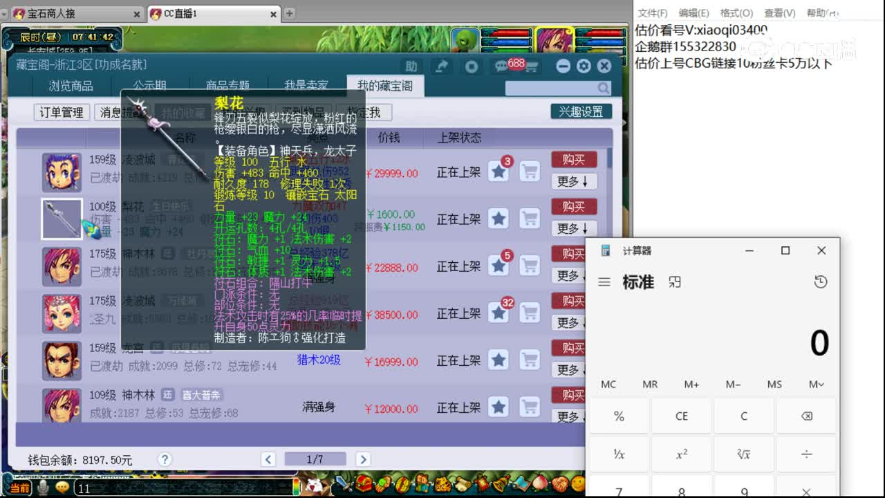This screenshot has width=885, height=498.
Task: Click the 藏宝阁 search input field
Action: (x=551, y=88)
